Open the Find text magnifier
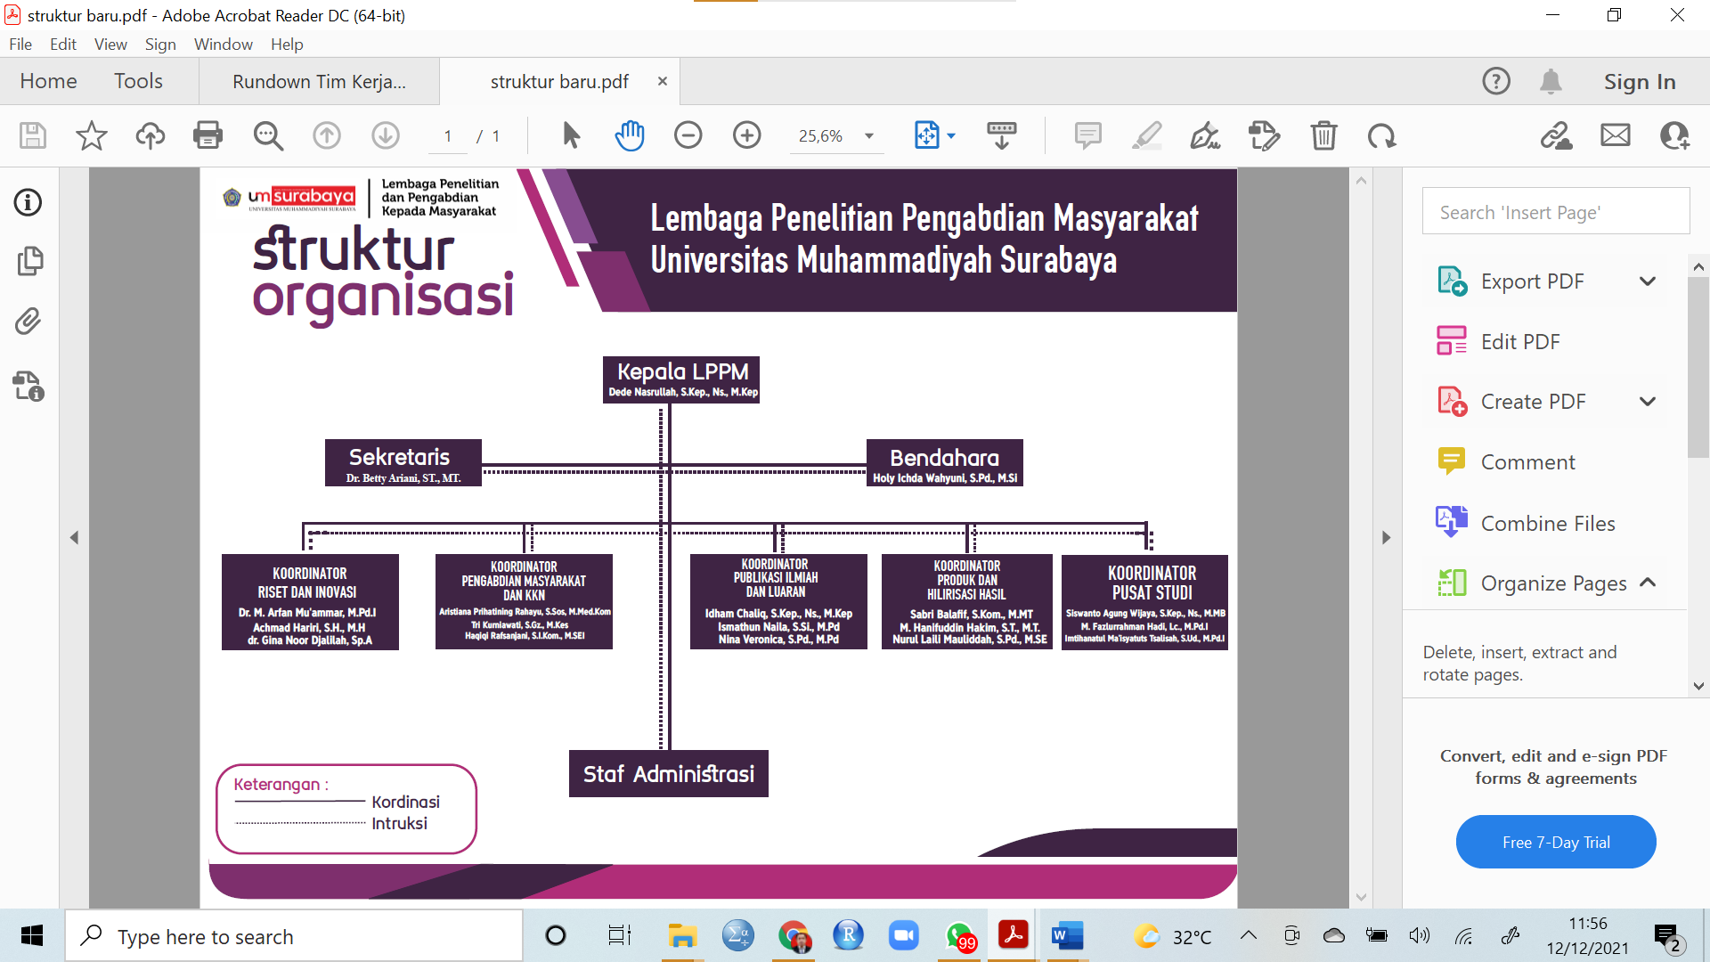Image resolution: width=1710 pixels, height=962 pixels. click(268, 135)
